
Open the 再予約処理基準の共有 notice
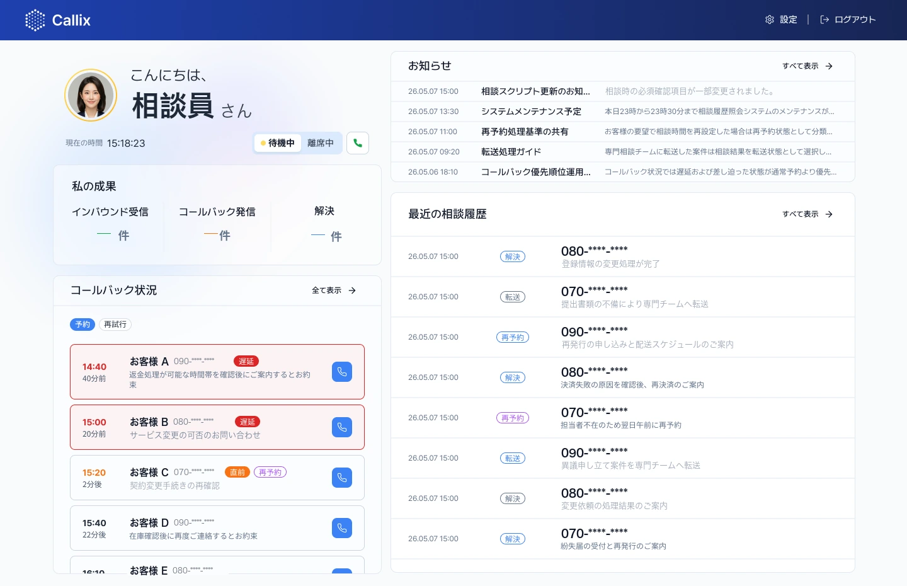click(x=623, y=132)
